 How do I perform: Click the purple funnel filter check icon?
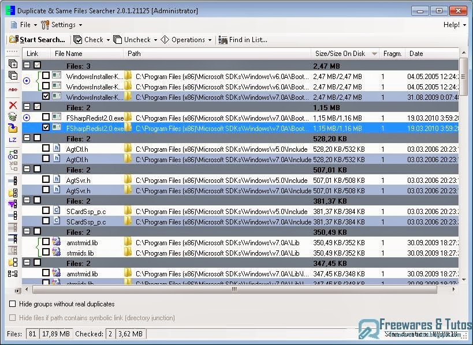[x=13, y=204]
